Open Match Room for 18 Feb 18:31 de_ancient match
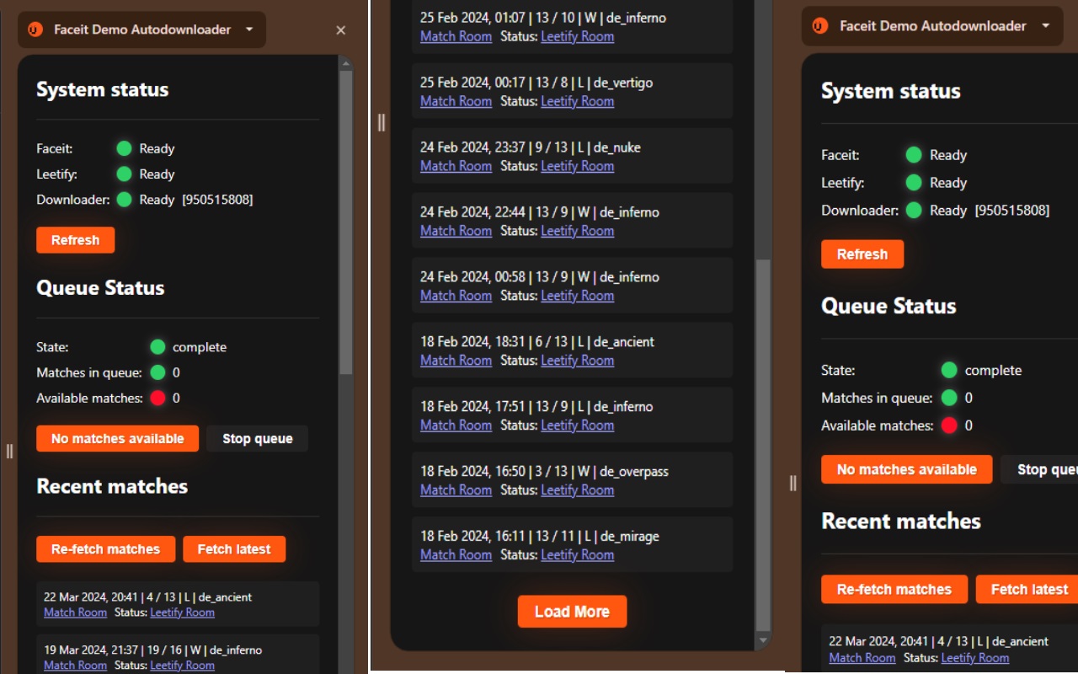 (456, 361)
